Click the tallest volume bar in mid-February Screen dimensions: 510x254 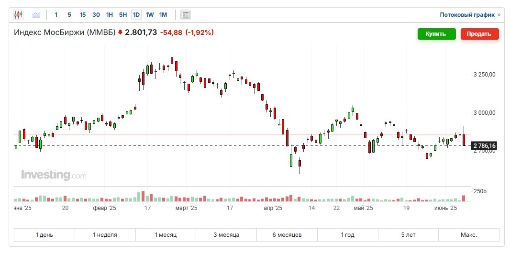(x=143, y=196)
